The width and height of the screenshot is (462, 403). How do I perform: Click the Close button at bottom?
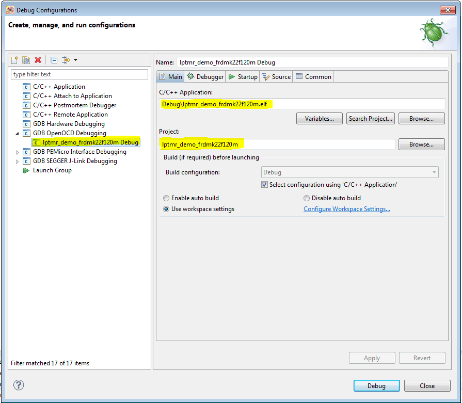pos(427,385)
